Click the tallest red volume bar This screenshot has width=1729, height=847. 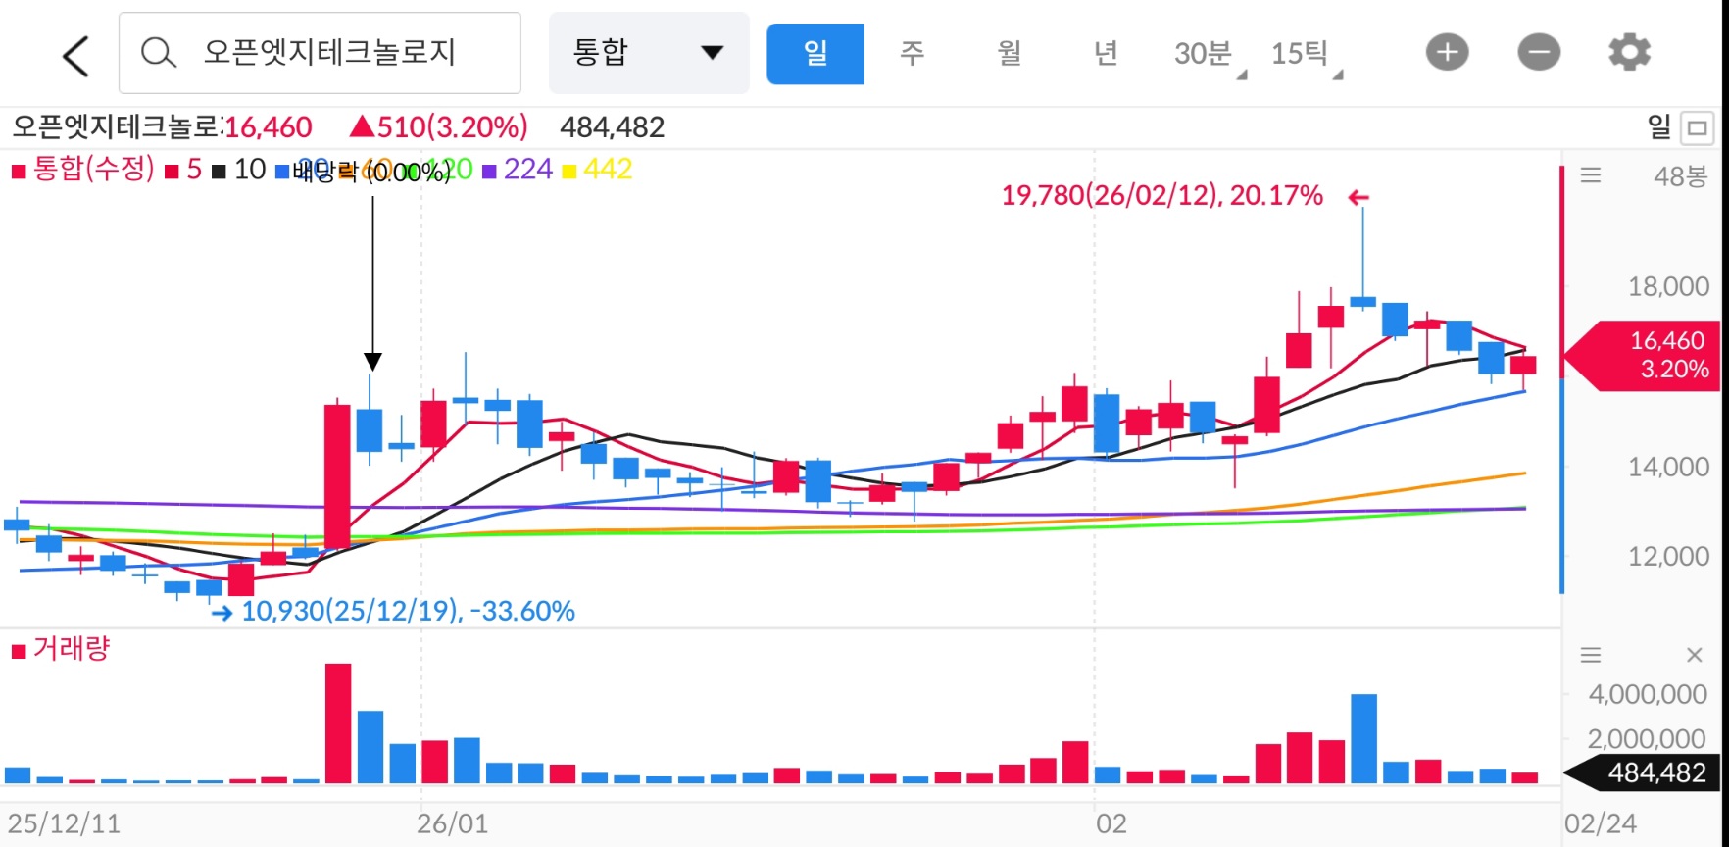[338, 723]
